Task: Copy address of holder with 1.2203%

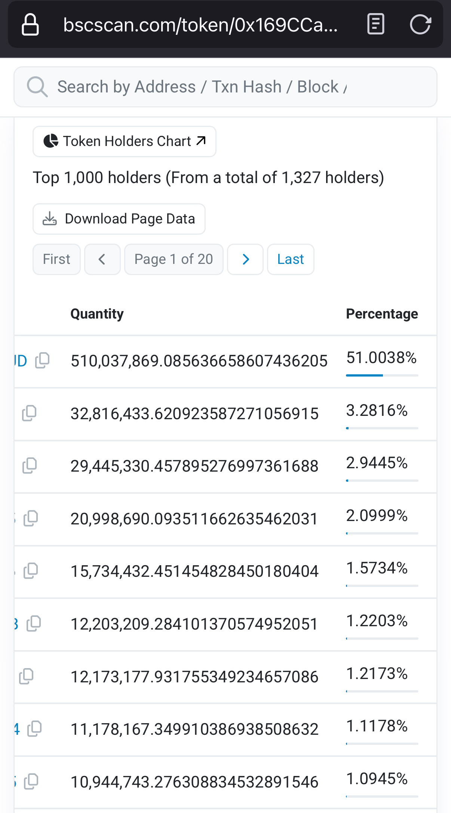Action: pyautogui.click(x=34, y=624)
